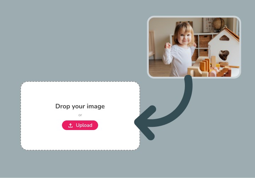The width and height of the screenshot is (255, 178).
Task: Click the toddler's white shirt in the photo
Action: tap(179, 60)
